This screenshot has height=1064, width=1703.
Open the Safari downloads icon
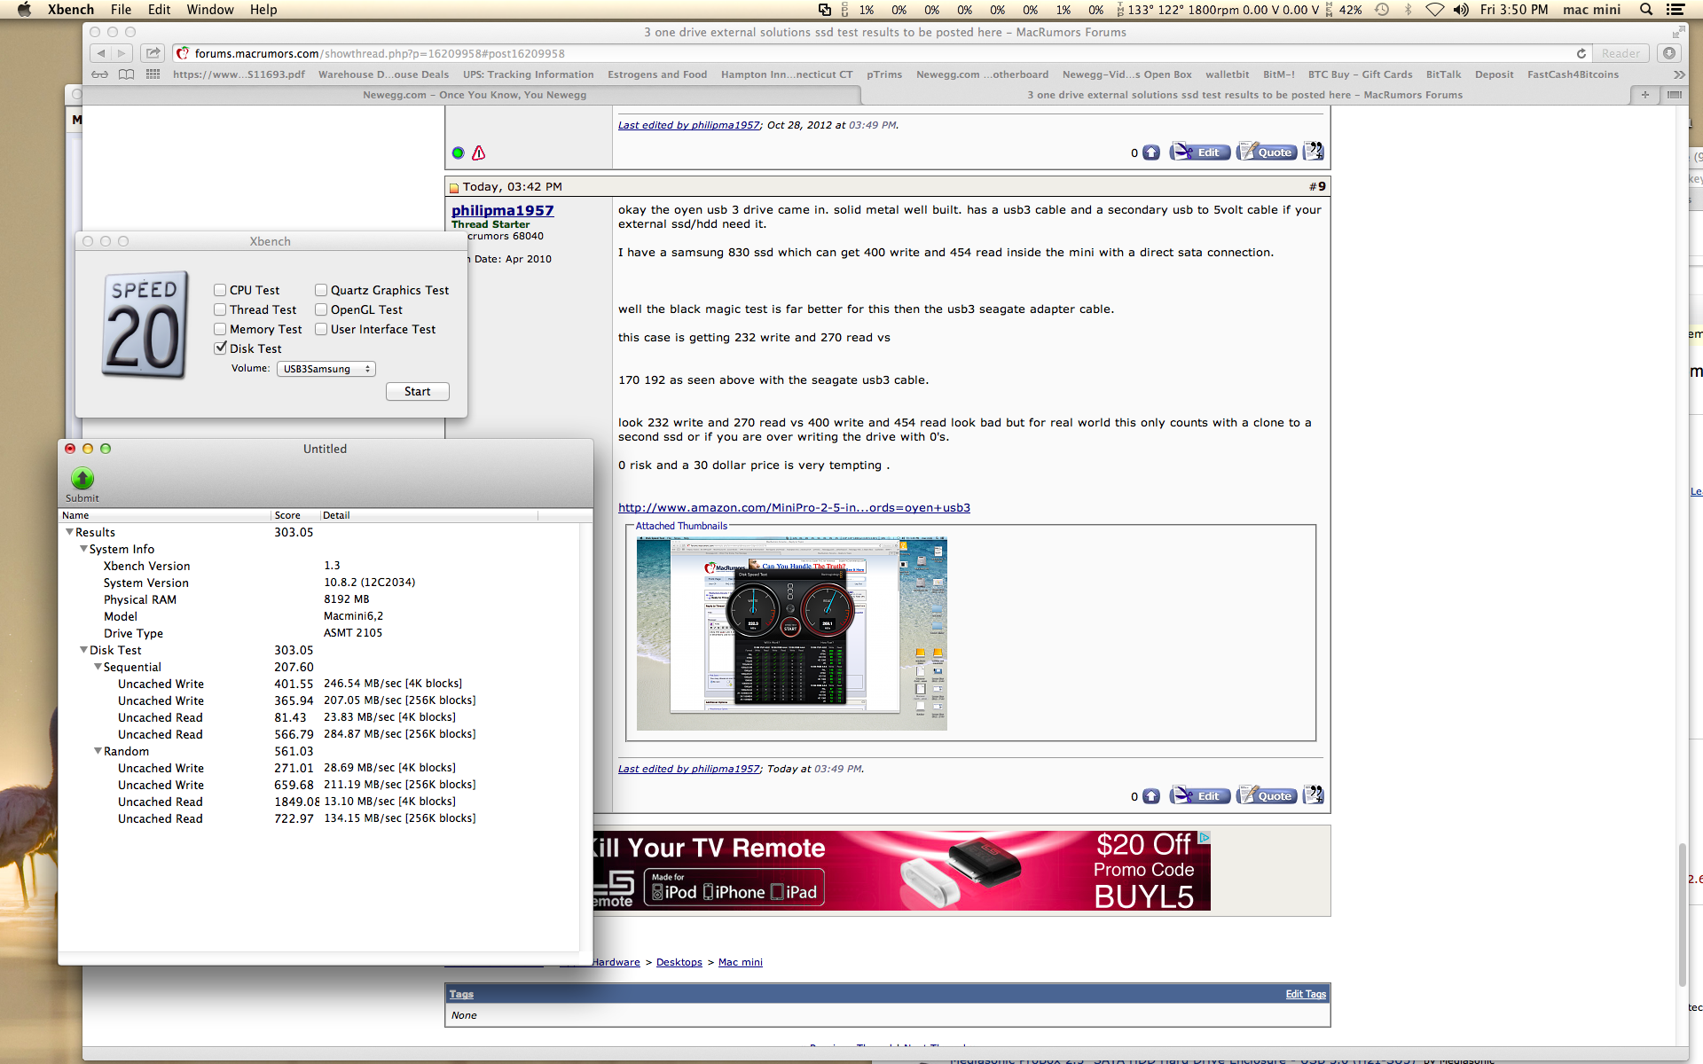[1668, 53]
